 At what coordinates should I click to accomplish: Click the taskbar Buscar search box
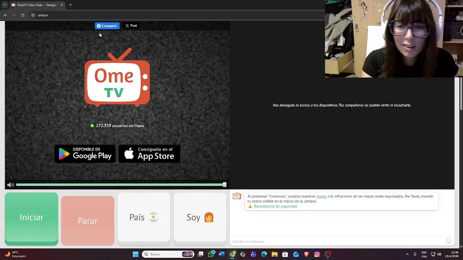tap(168, 254)
